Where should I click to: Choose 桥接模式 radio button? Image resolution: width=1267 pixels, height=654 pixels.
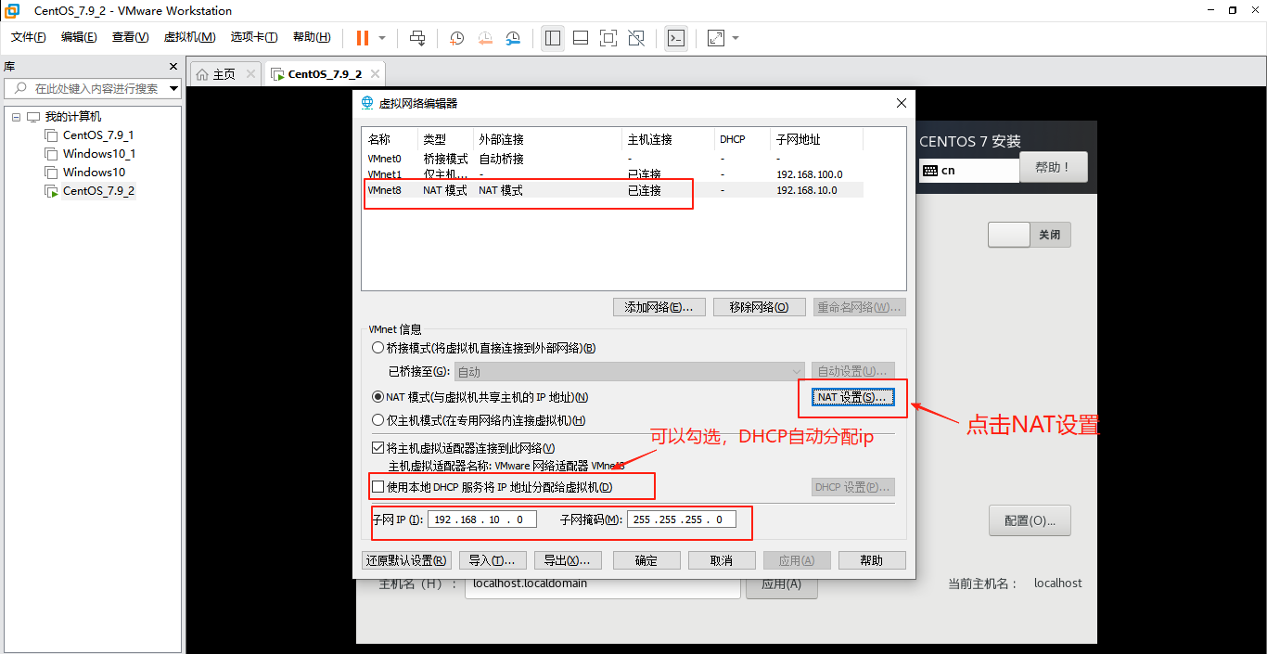click(378, 348)
